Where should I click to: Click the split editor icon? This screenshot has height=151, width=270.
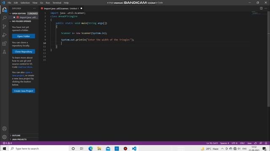261,8
